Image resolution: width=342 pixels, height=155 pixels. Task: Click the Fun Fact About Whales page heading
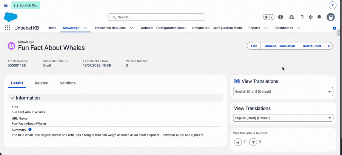click(x=51, y=47)
